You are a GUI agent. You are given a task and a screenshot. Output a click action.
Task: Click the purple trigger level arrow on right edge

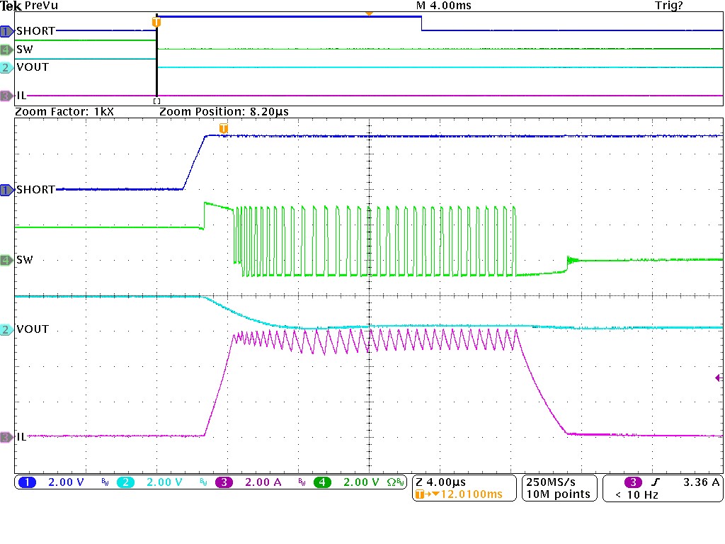[718, 379]
